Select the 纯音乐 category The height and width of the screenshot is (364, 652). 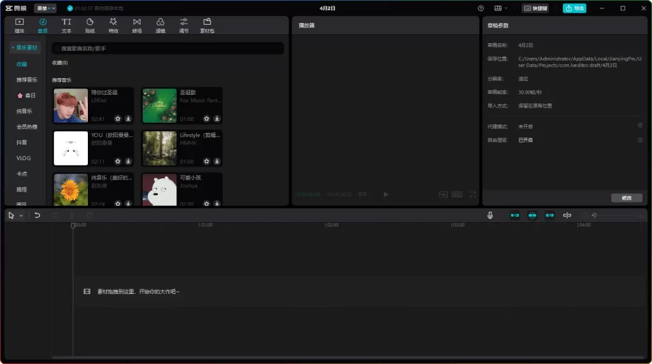(x=24, y=111)
